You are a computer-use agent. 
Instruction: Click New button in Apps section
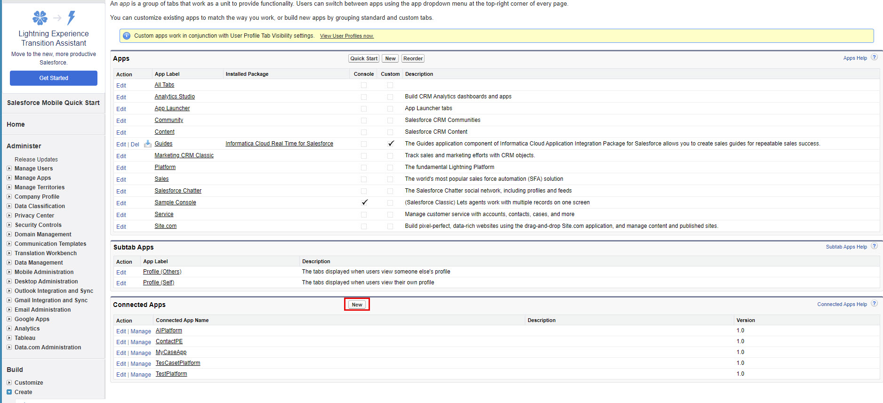click(x=390, y=58)
